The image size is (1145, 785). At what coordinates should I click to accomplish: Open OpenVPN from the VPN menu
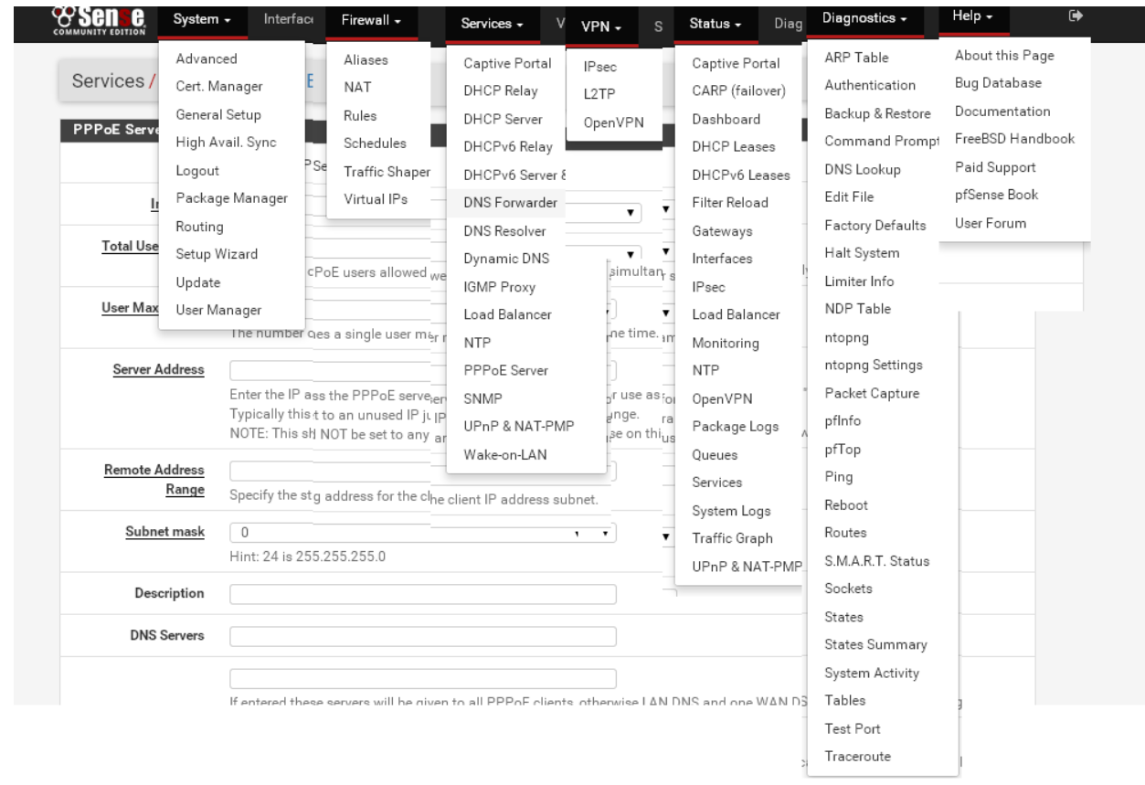611,123
